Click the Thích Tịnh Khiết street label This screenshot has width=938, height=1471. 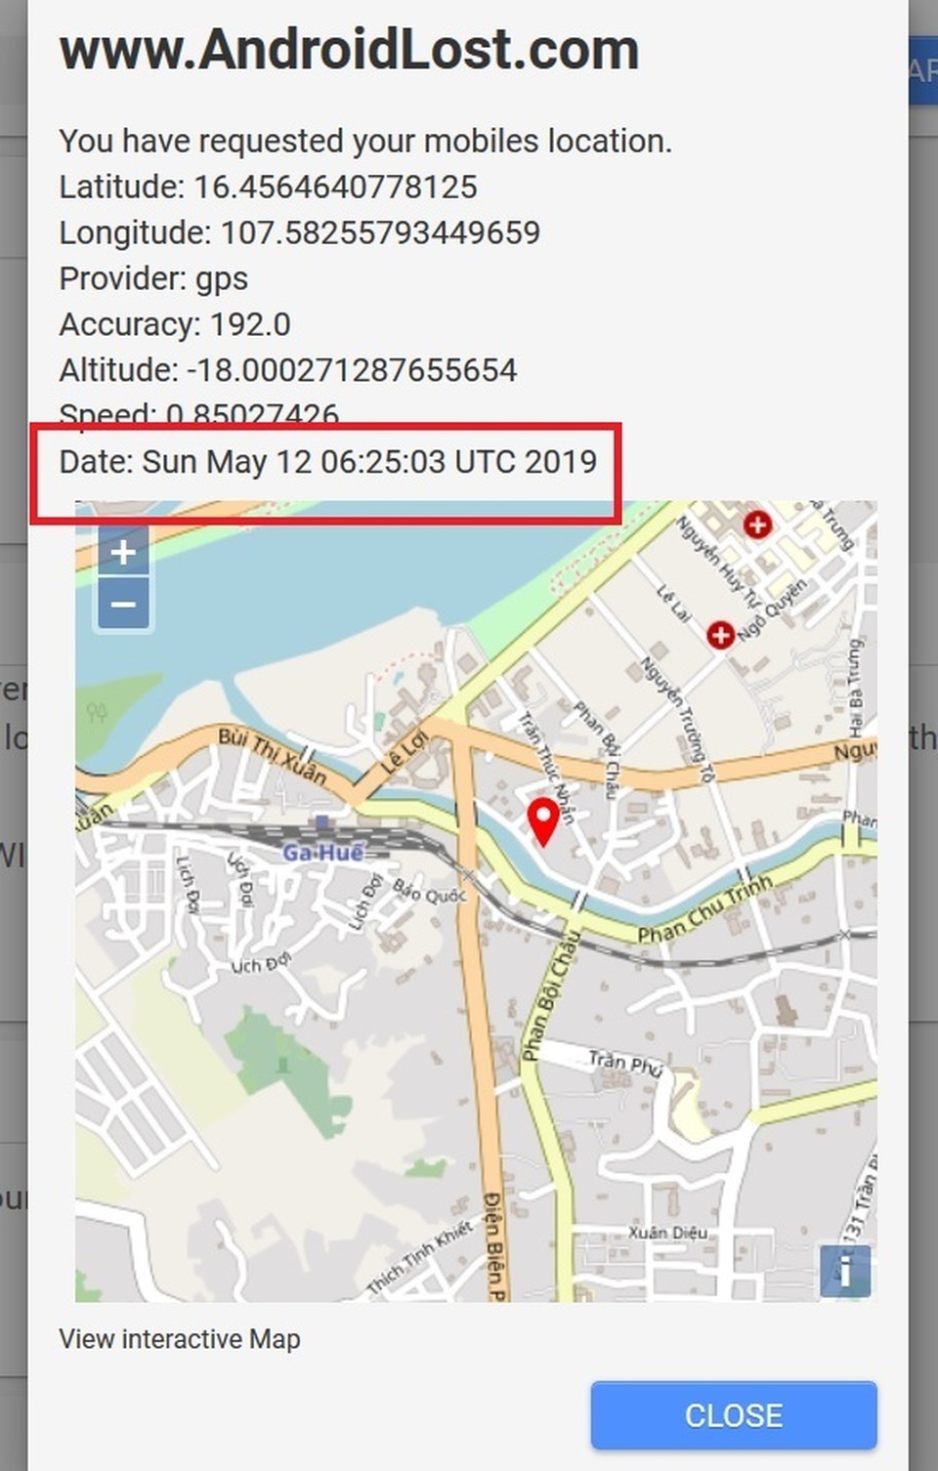tap(418, 1260)
